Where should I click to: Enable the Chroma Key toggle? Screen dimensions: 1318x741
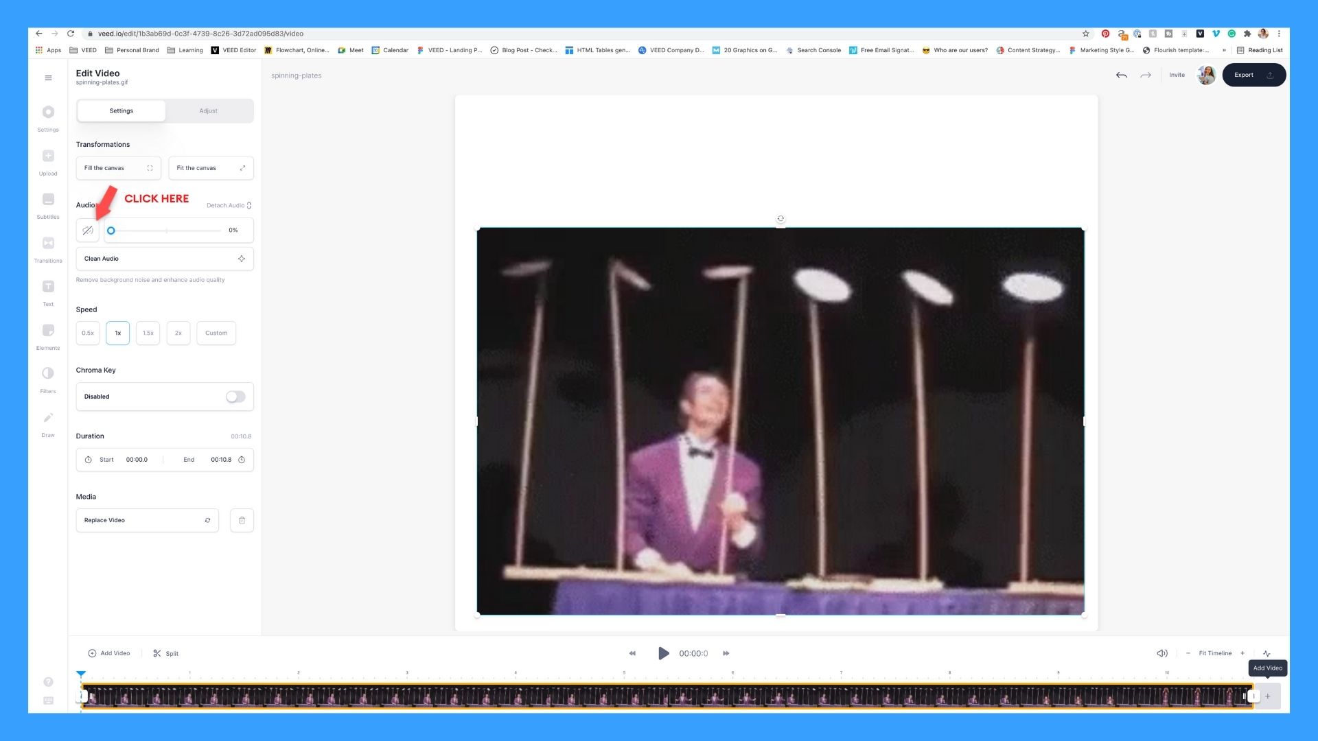click(x=235, y=397)
